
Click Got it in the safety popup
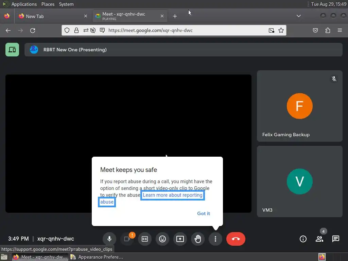click(x=204, y=213)
